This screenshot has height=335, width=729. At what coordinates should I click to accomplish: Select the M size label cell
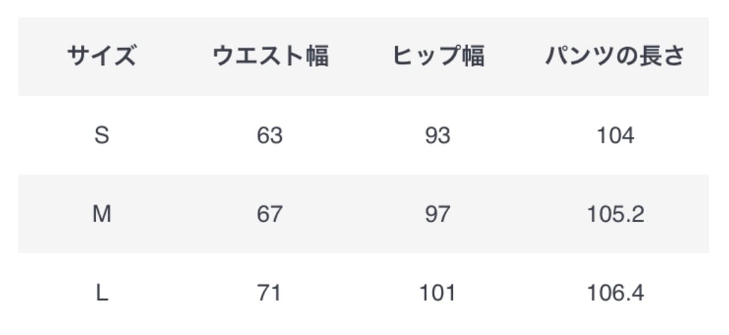pyautogui.click(x=101, y=215)
